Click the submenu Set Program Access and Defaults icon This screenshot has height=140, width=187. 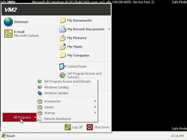[40, 81]
